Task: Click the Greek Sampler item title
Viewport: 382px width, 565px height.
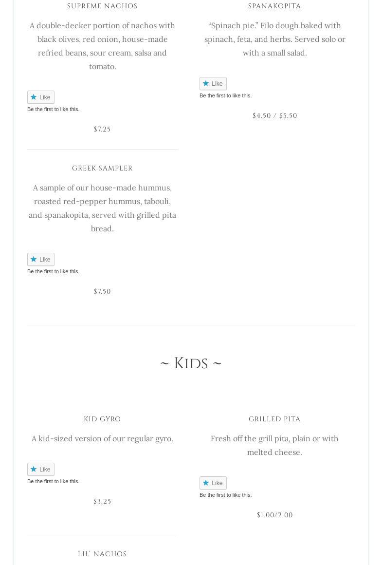Action: pyautogui.click(x=102, y=169)
